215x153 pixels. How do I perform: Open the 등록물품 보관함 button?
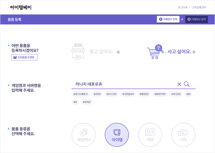(24, 57)
